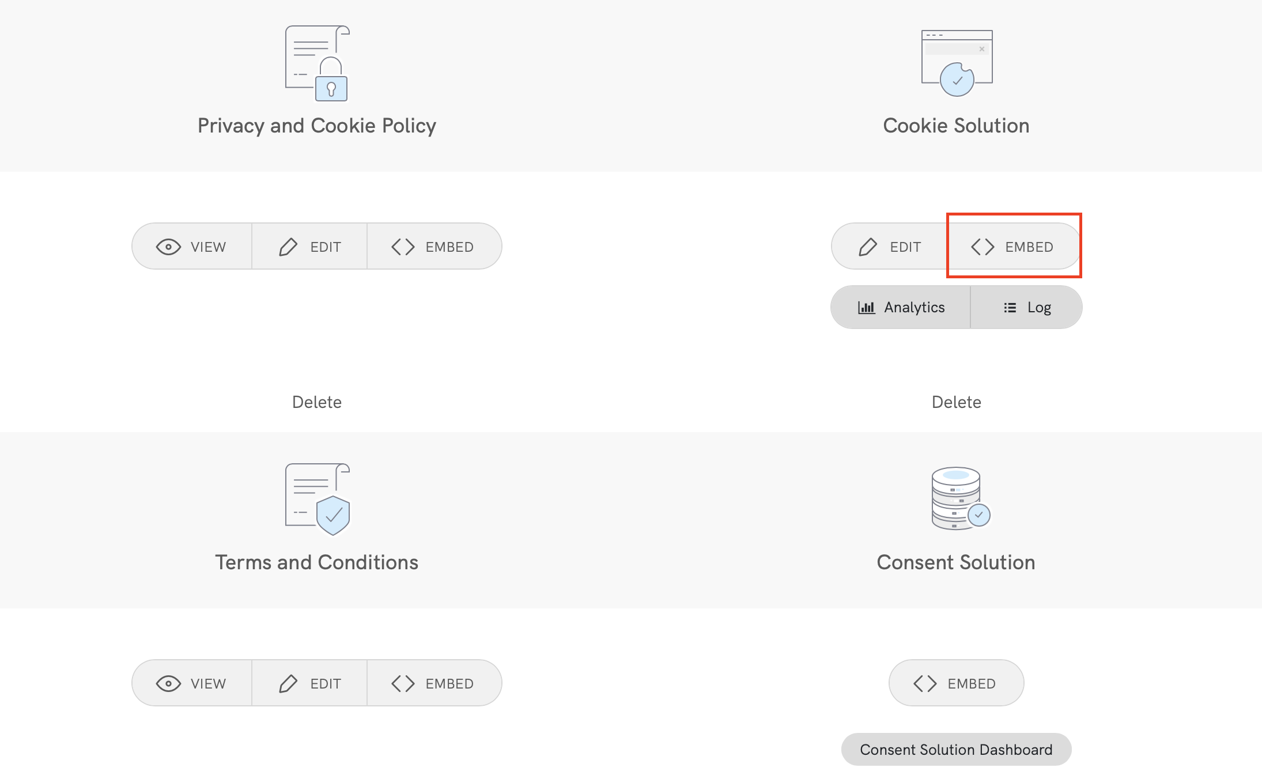Click the Terms and Conditions shield icon

tap(318, 499)
